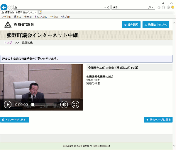The height and width of the screenshot is (150, 176).
Task: Click the 0:00:00 video time display
Action: point(21,105)
